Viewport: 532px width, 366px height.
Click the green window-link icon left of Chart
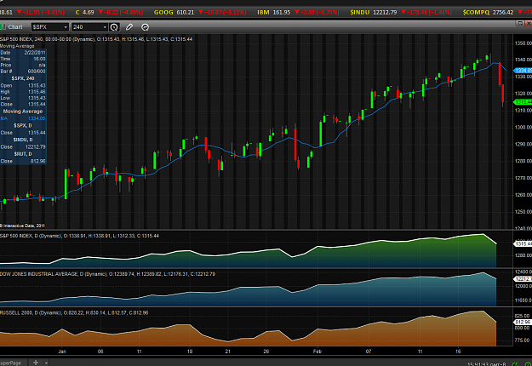[x=2, y=26]
